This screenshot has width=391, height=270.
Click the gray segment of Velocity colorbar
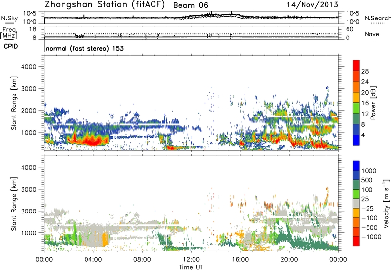(356, 204)
